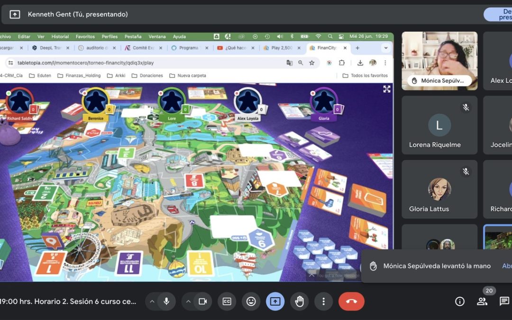512x320 pixels.
Task: Expand microphone audio settings chevron
Action: pyautogui.click(x=152, y=302)
